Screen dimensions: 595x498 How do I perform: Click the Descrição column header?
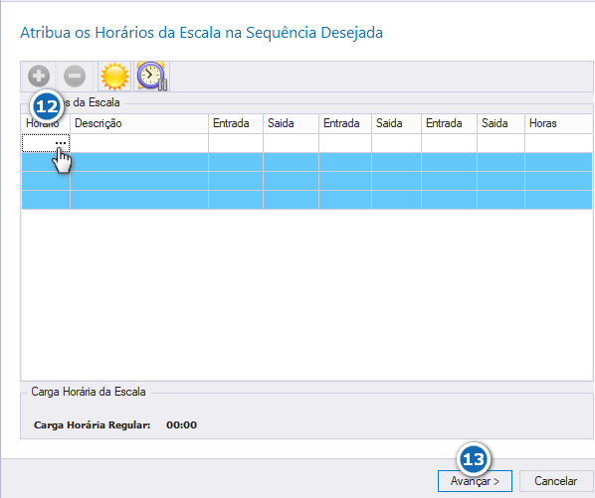pyautogui.click(x=139, y=123)
